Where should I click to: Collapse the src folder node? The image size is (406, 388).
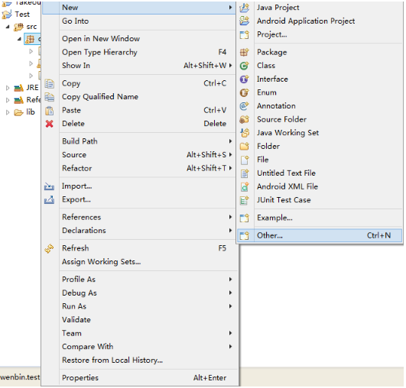(x=8, y=27)
